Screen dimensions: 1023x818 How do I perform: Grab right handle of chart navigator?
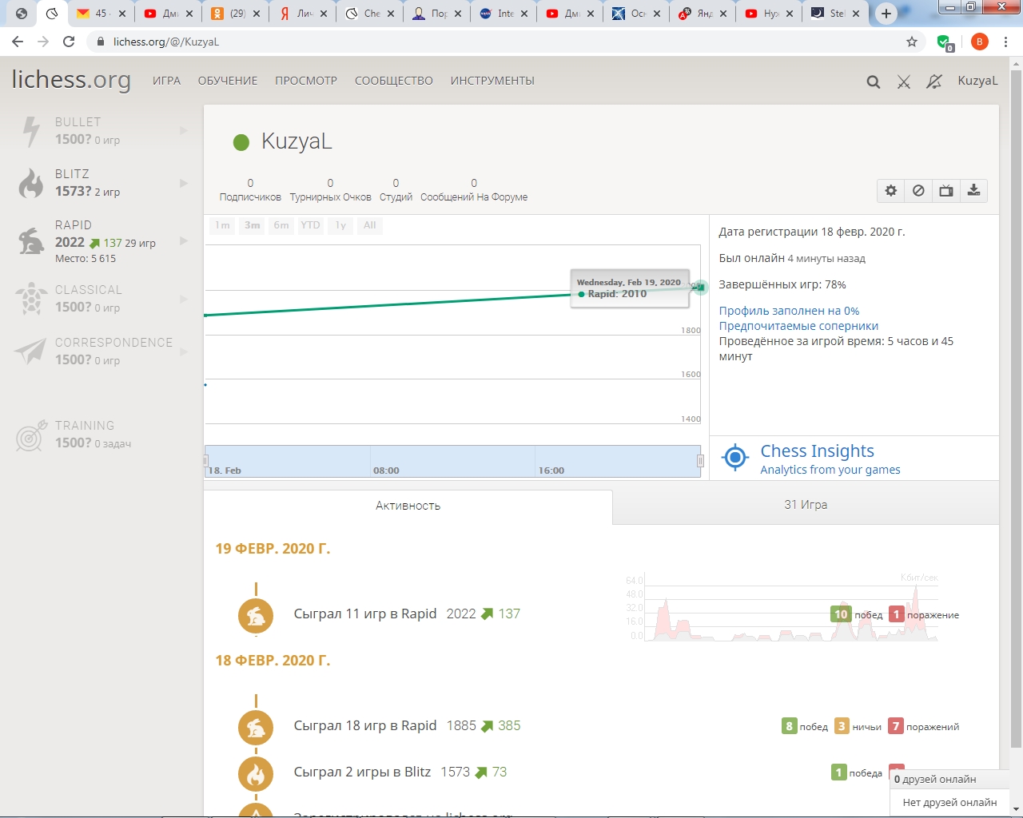(700, 461)
